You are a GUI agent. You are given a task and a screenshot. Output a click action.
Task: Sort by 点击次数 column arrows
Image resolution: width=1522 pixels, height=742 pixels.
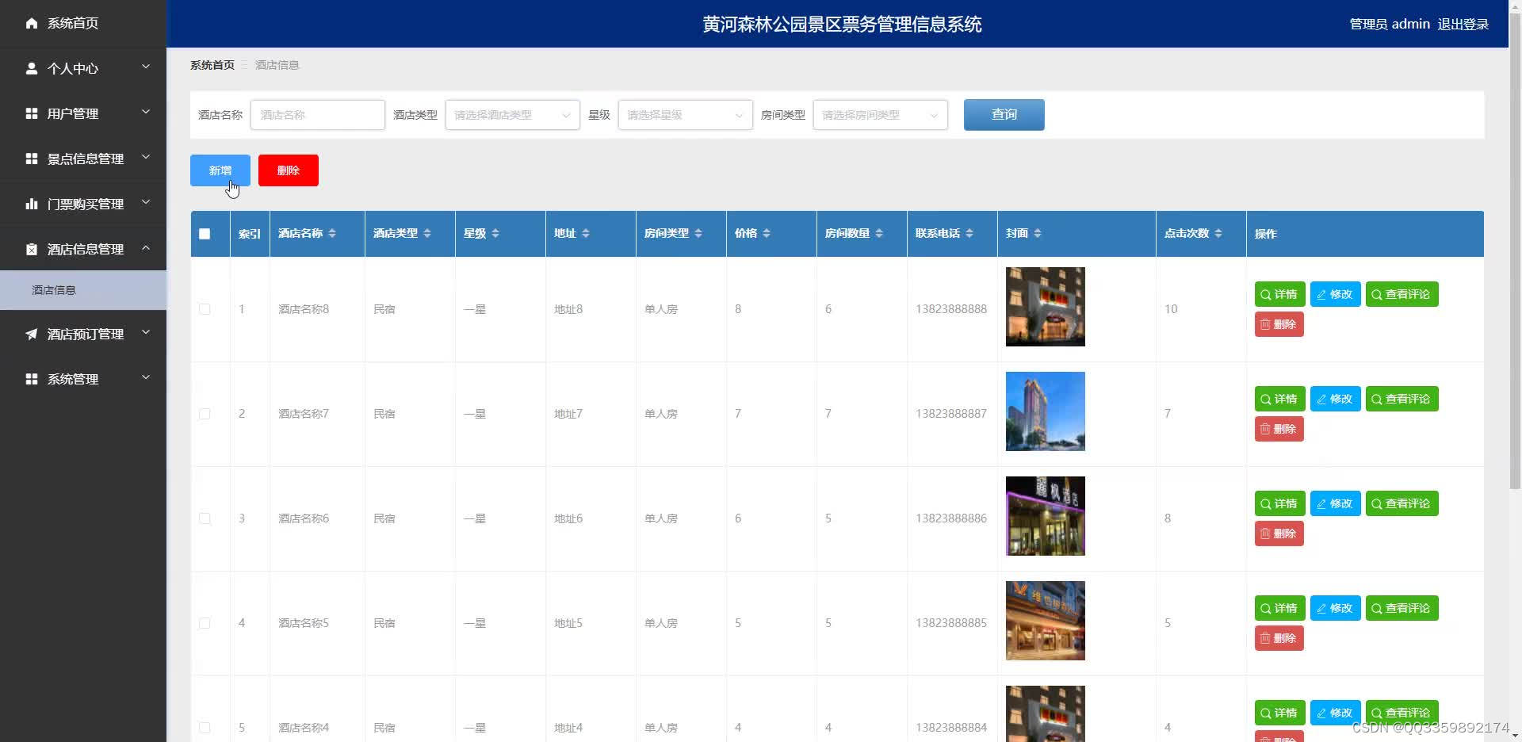[1218, 233]
